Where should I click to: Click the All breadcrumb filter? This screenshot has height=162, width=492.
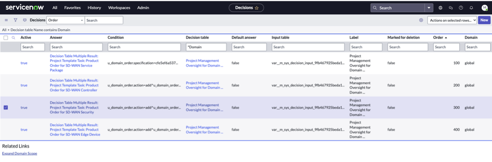4,30
